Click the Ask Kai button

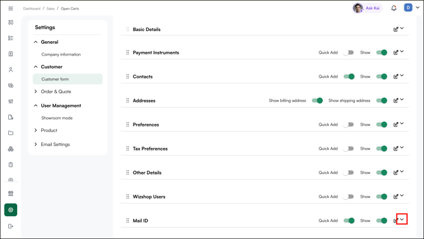point(368,8)
